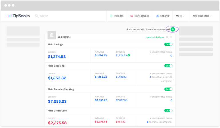The width and height of the screenshot is (220, 128).
Task: Click Plaid Savings unconfirmed count 0
Action: 171,55
